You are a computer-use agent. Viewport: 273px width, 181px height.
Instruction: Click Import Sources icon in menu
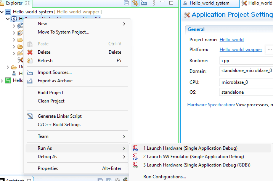point(30,72)
